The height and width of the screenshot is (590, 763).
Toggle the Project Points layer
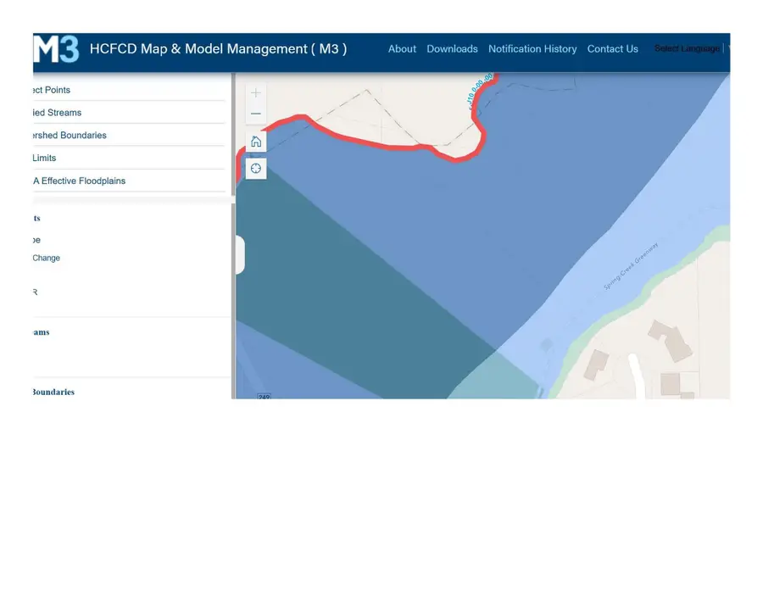tap(51, 90)
